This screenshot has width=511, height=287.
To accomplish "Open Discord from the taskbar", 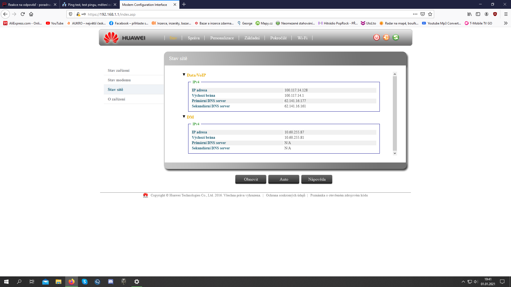I will coord(111,282).
